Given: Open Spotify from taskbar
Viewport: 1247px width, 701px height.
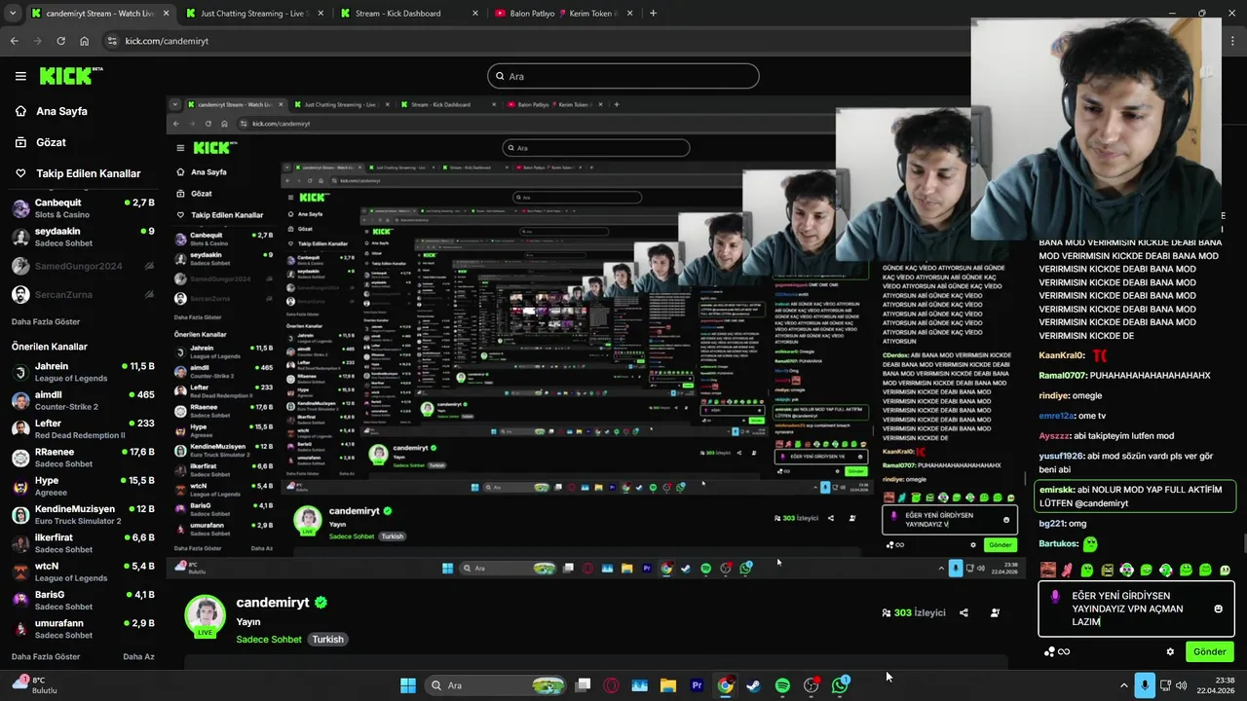Looking at the screenshot, I should [x=782, y=685].
